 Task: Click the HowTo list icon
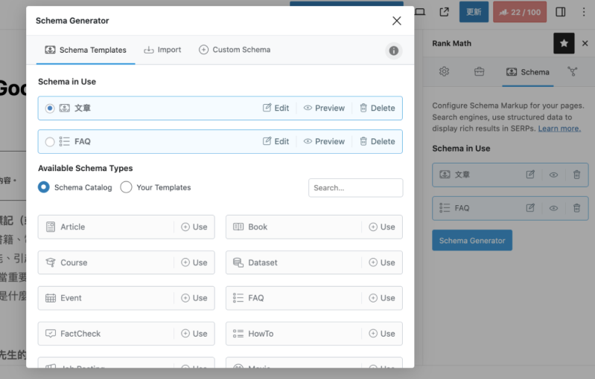coord(238,334)
